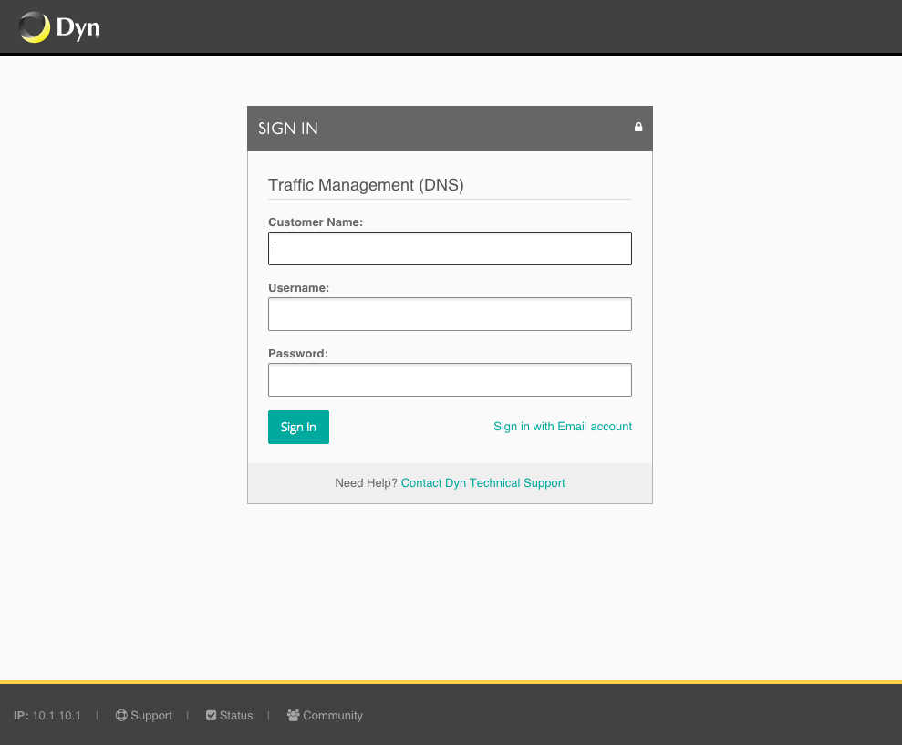
Task: Go to the Community link text
Action: 333,716
